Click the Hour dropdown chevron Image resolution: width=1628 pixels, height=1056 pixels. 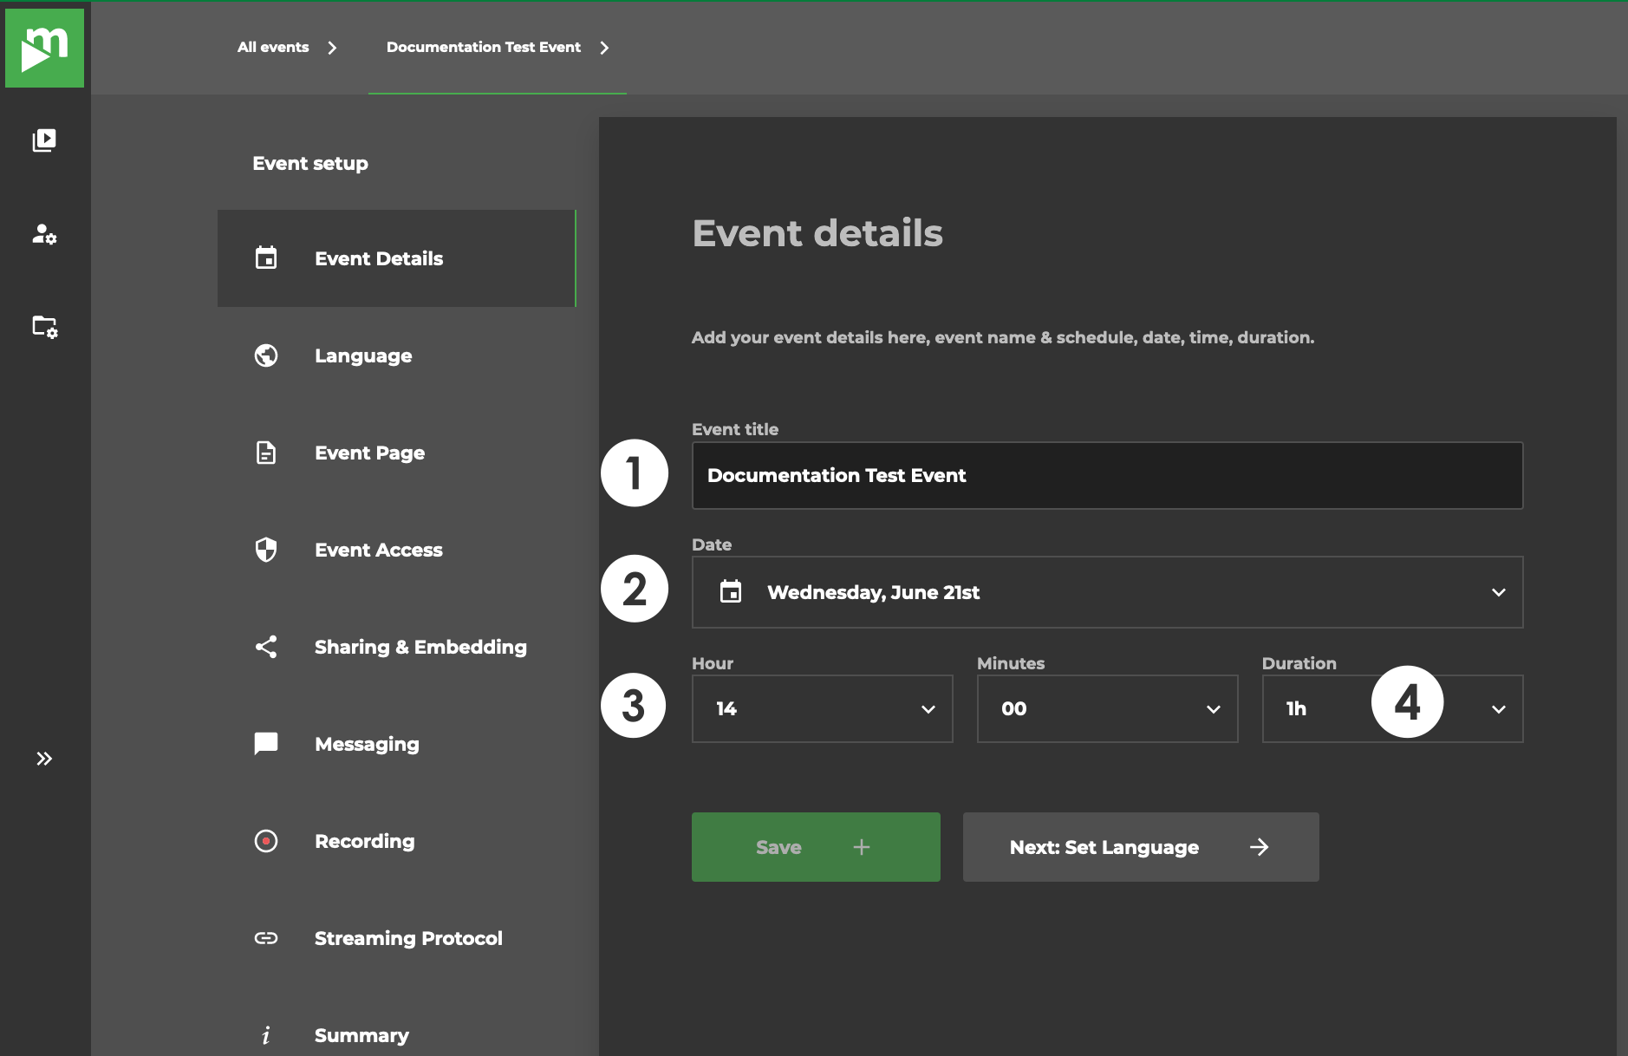(928, 709)
